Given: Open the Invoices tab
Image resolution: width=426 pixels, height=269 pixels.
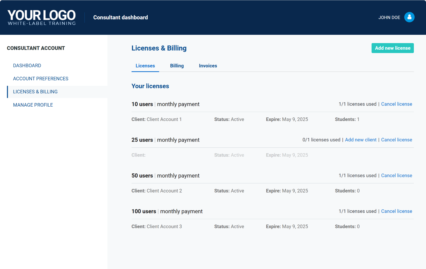Looking at the screenshot, I should coord(208,66).
